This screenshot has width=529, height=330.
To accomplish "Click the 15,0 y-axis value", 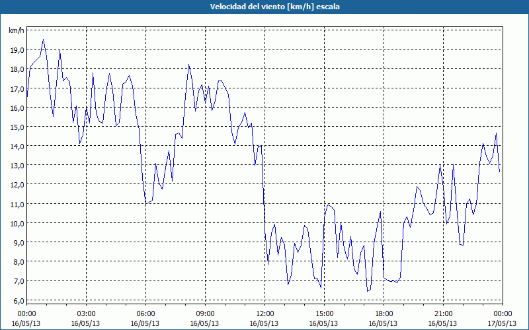I will pos(17,127).
